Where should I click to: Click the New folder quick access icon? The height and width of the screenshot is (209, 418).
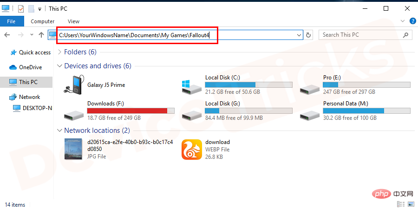point(31,9)
